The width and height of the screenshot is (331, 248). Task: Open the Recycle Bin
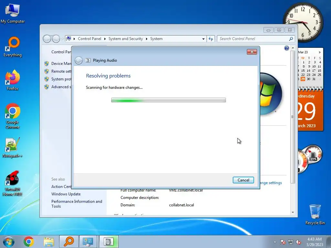point(315,214)
